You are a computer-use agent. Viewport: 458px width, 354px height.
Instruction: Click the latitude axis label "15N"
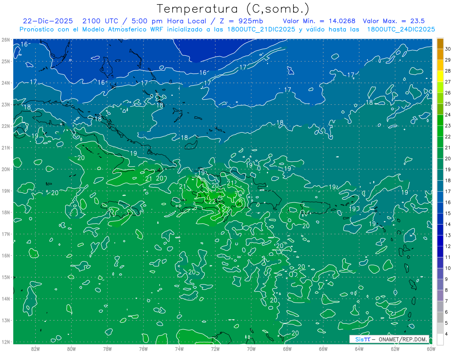pos(6,277)
